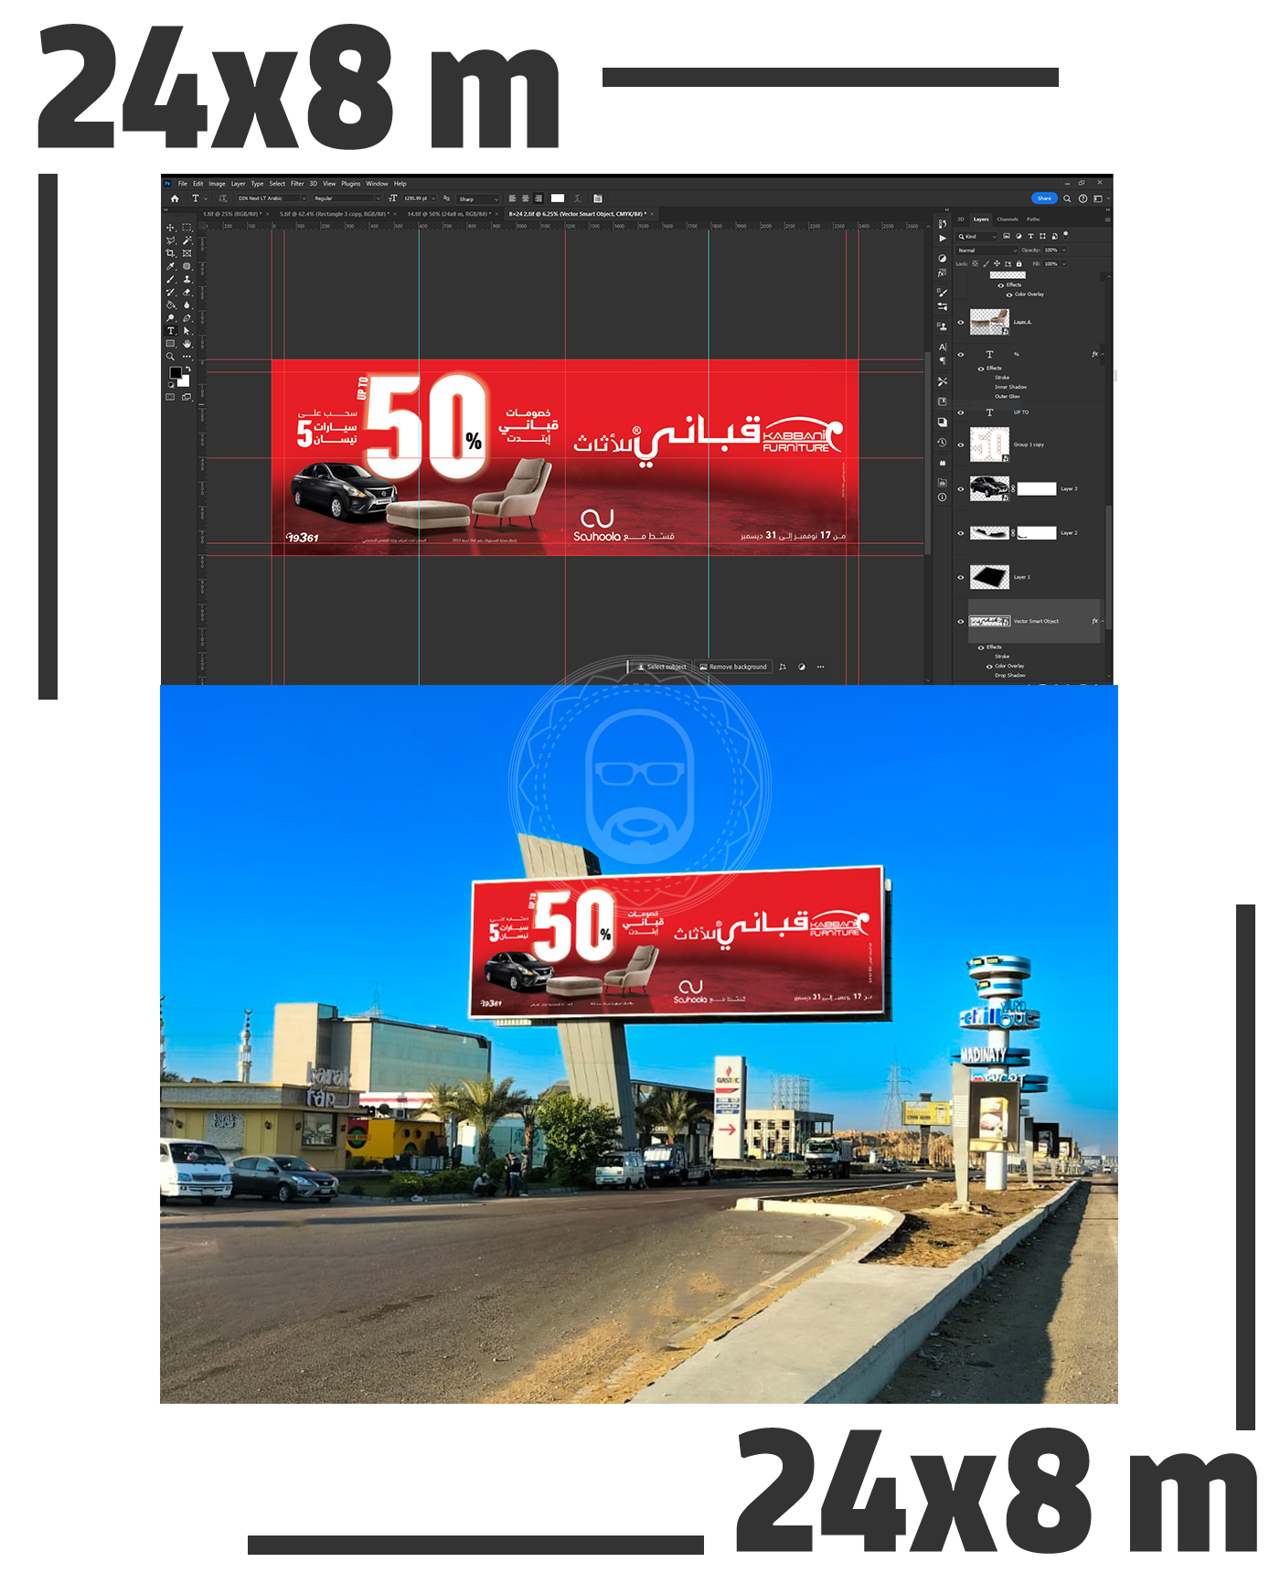The height and width of the screenshot is (1573, 1280).
Task: Select the Horizontal Type tool
Action: pos(170,331)
